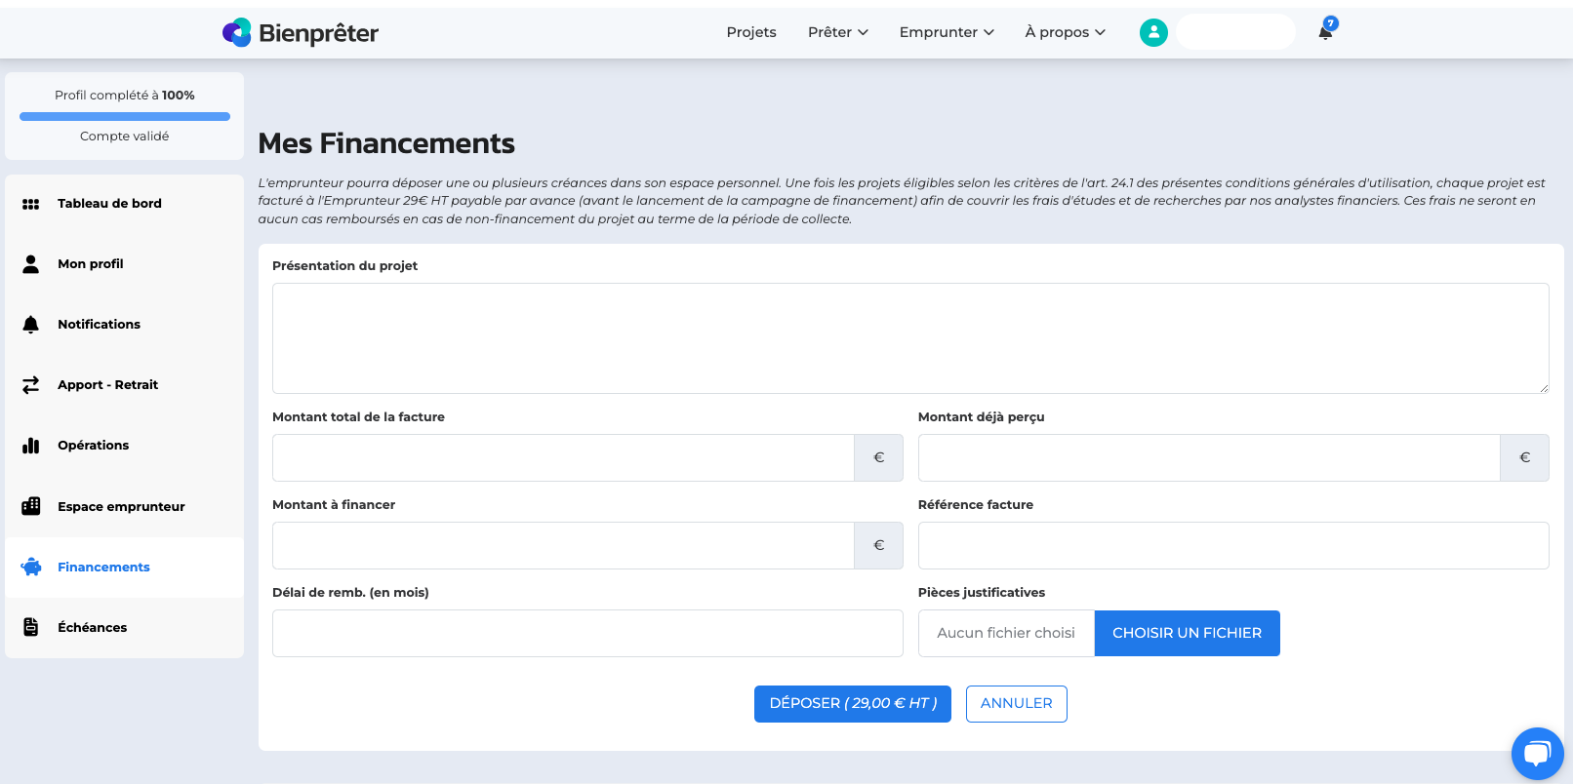Open the notification bell in header
The width and height of the screenshot is (1573, 784).
[x=1325, y=32]
